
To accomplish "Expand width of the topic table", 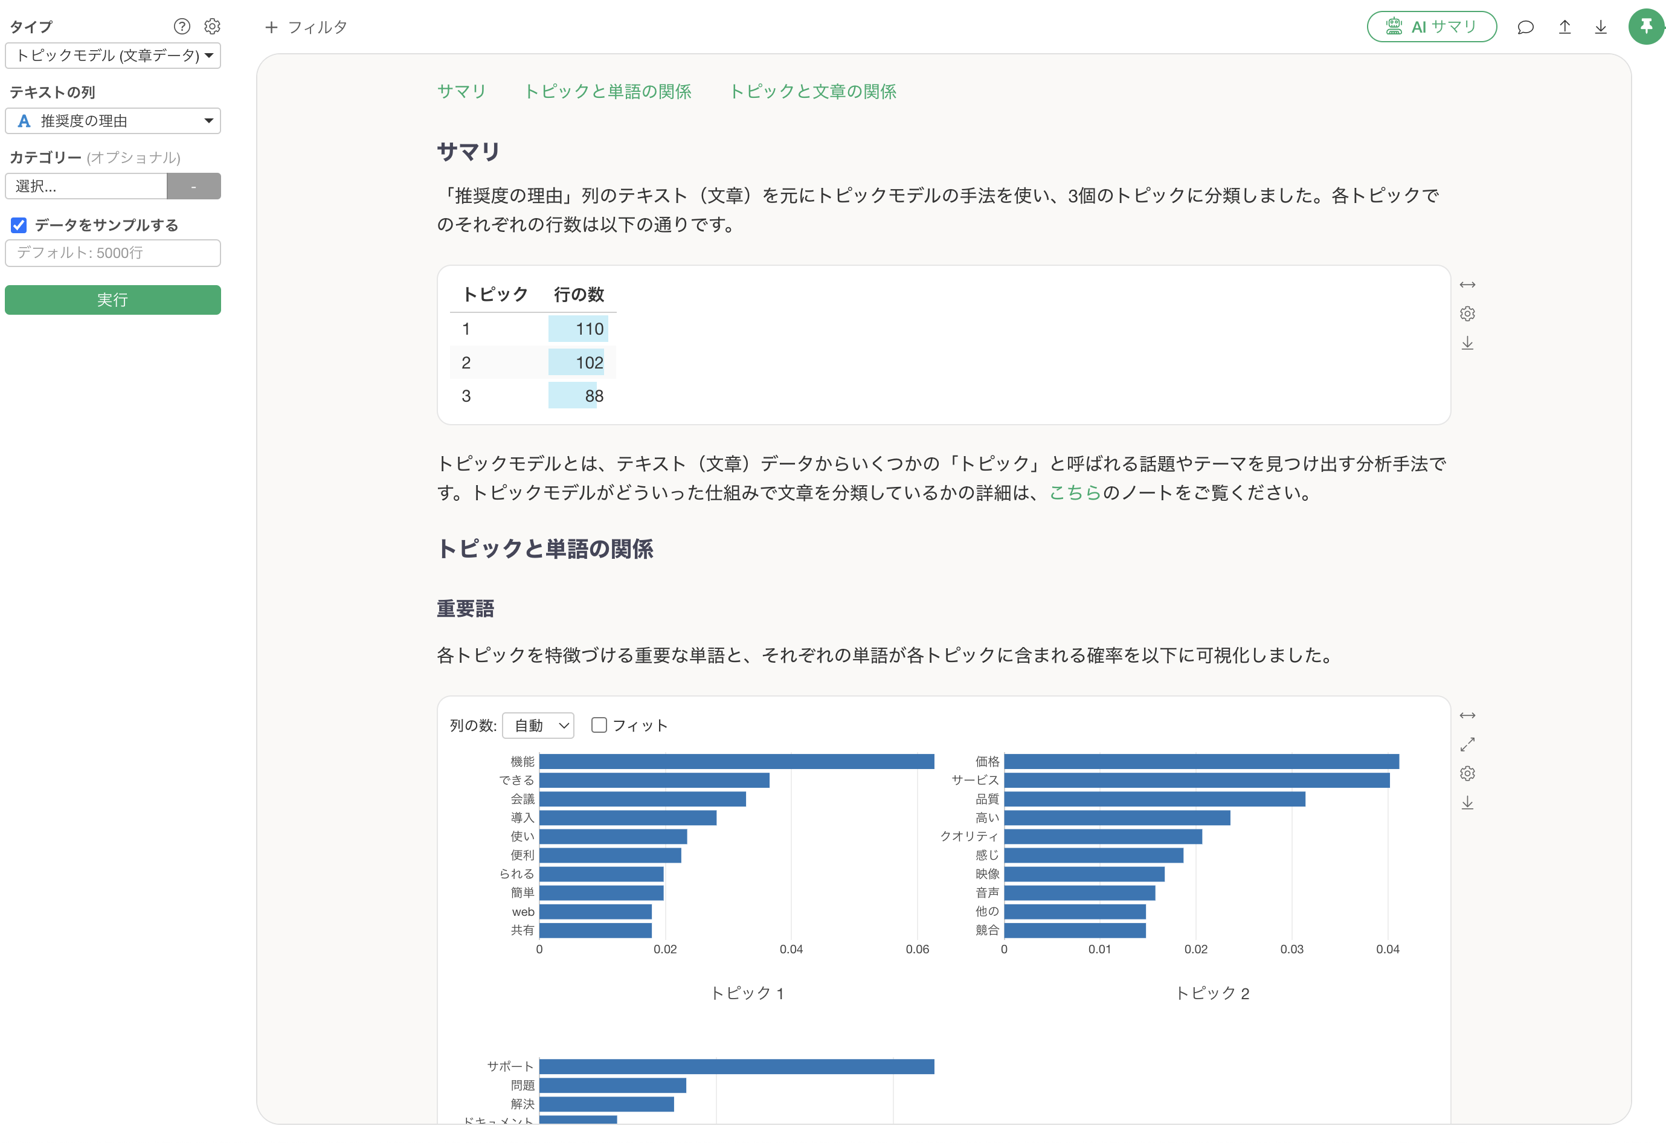I will (1467, 285).
